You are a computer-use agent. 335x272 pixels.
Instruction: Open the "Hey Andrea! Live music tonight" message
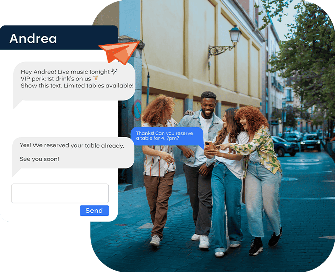(65, 72)
